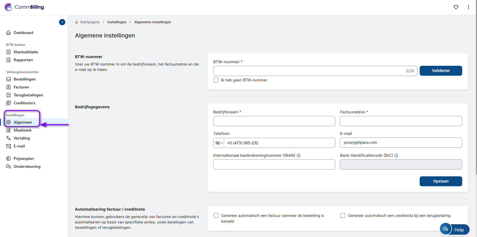Click Instellingen in the breadcrumb
This screenshot has width=477, height=237.
pyautogui.click(x=117, y=22)
